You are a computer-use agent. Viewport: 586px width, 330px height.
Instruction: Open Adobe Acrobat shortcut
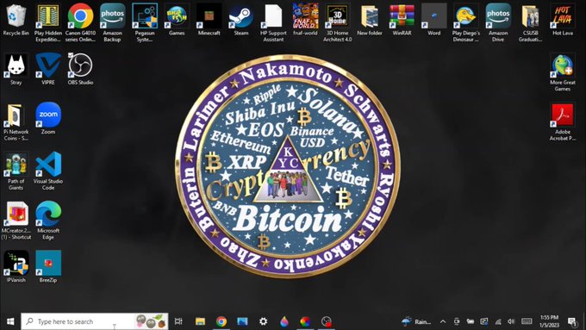pyautogui.click(x=563, y=121)
